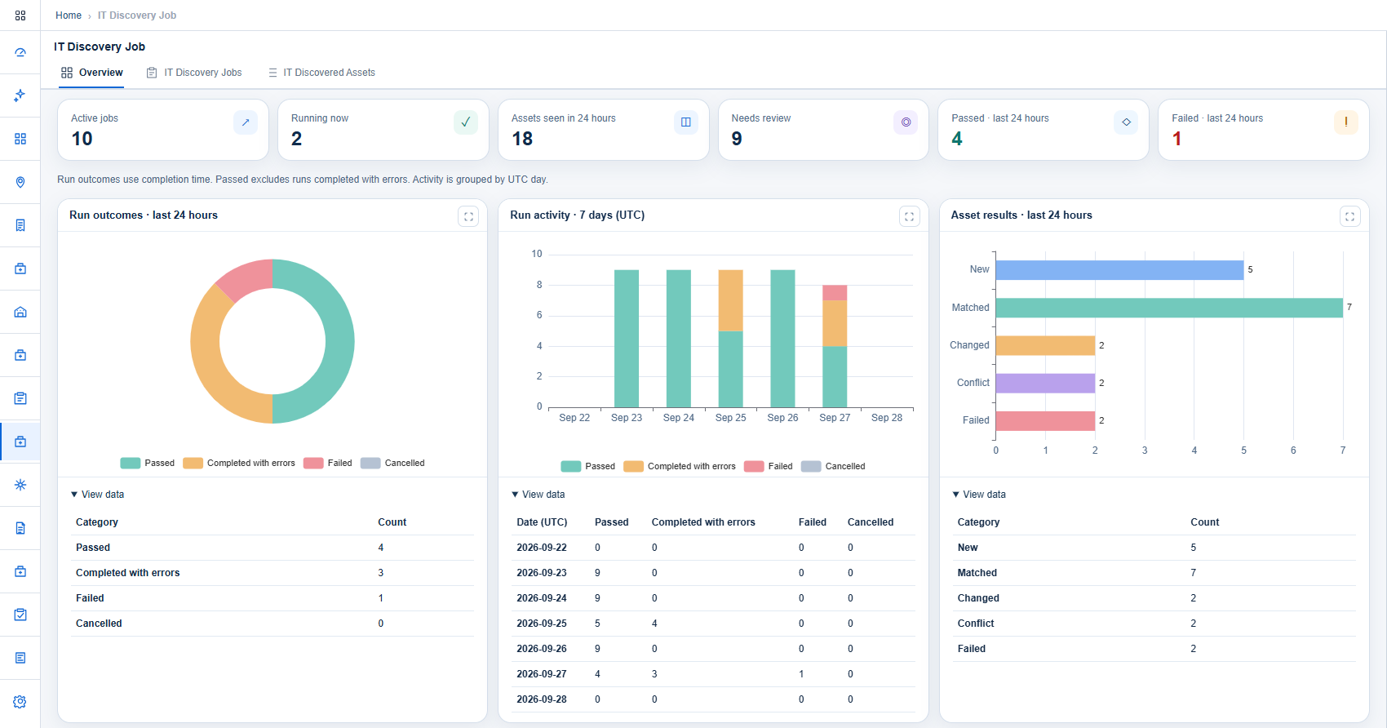Click the Cancelled row in Run outcomes table
Image resolution: width=1387 pixels, height=728 pixels.
point(273,624)
